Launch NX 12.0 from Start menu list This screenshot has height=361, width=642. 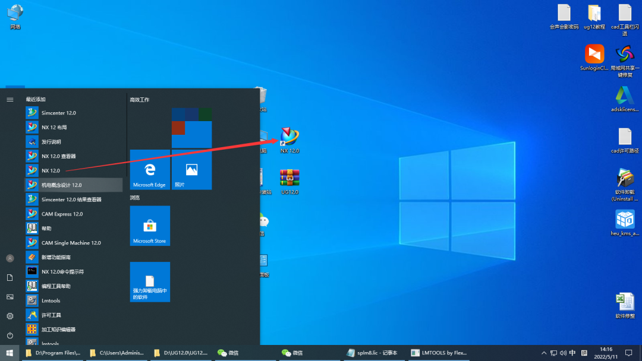(51, 170)
